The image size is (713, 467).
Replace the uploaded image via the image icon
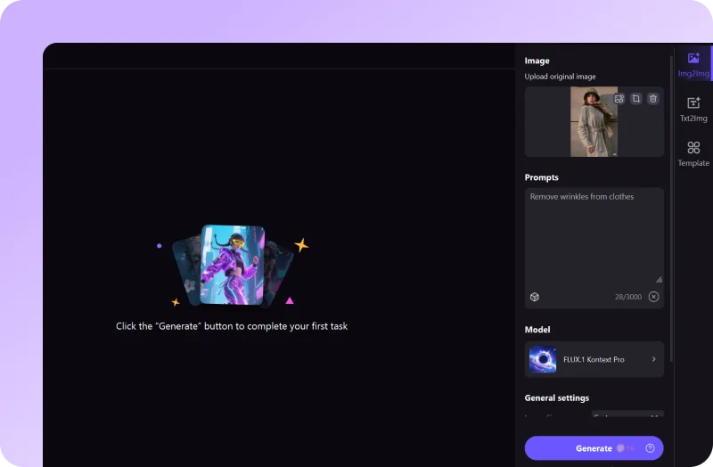[619, 99]
